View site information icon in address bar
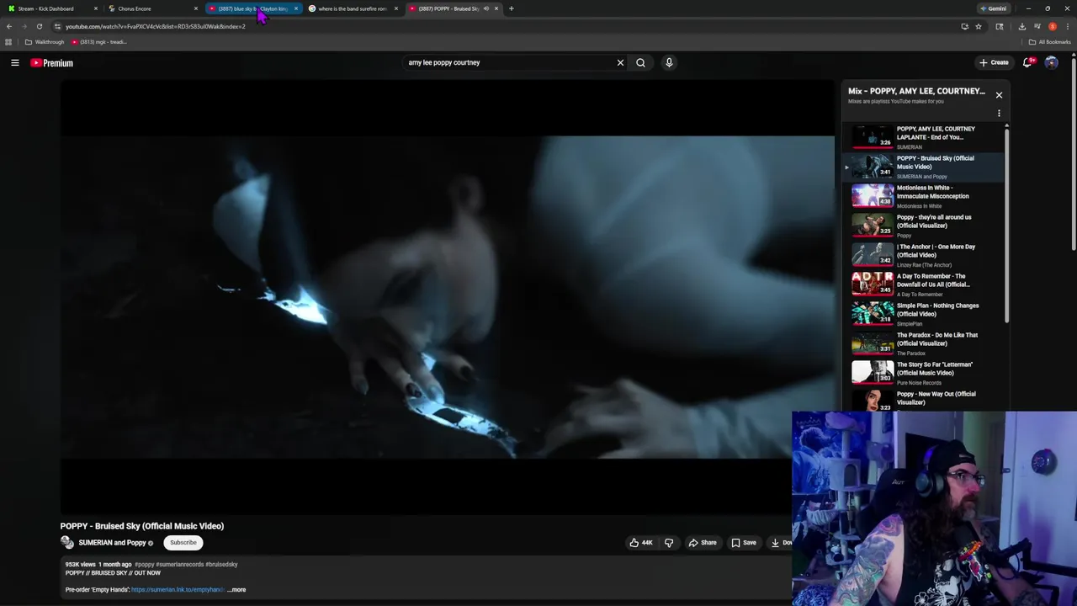1077x606 pixels. click(57, 26)
